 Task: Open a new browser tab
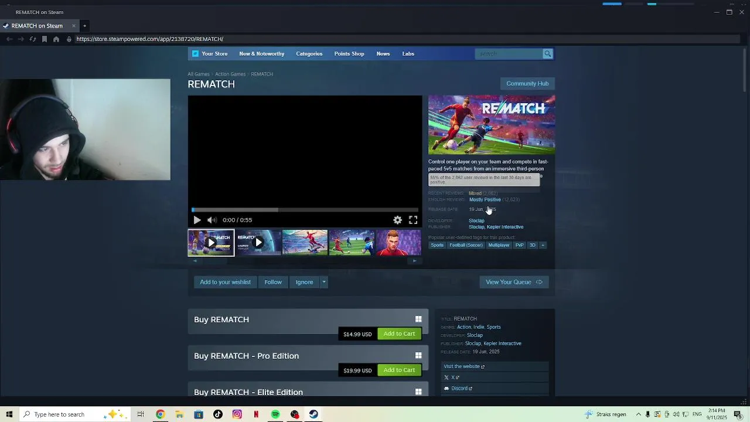pos(84,26)
